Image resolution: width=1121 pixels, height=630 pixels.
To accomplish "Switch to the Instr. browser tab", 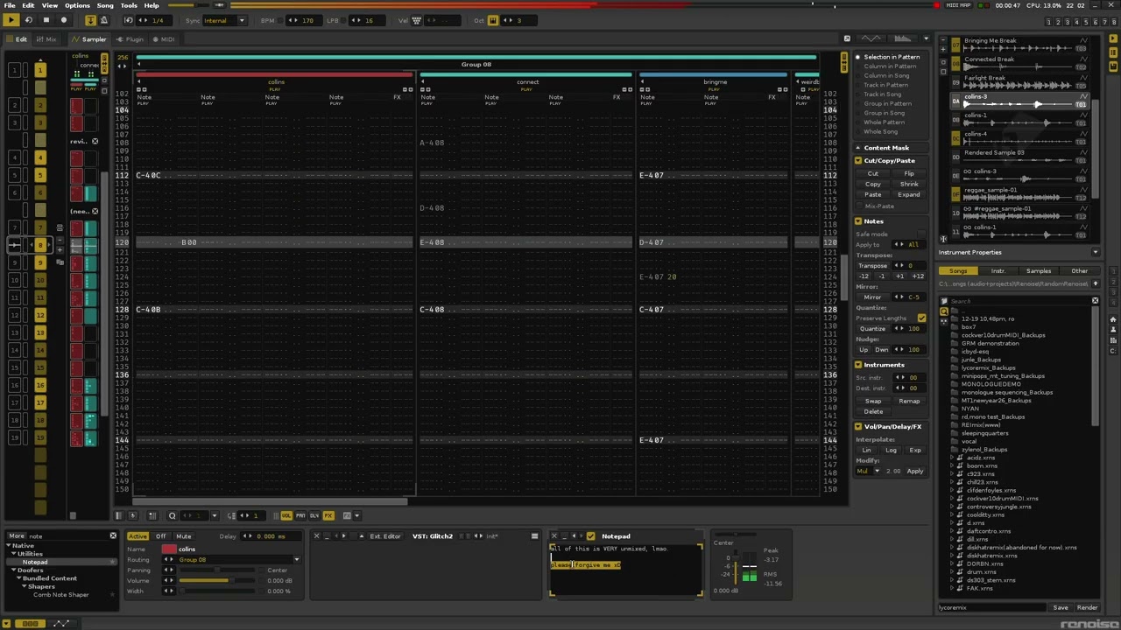I will tap(998, 271).
